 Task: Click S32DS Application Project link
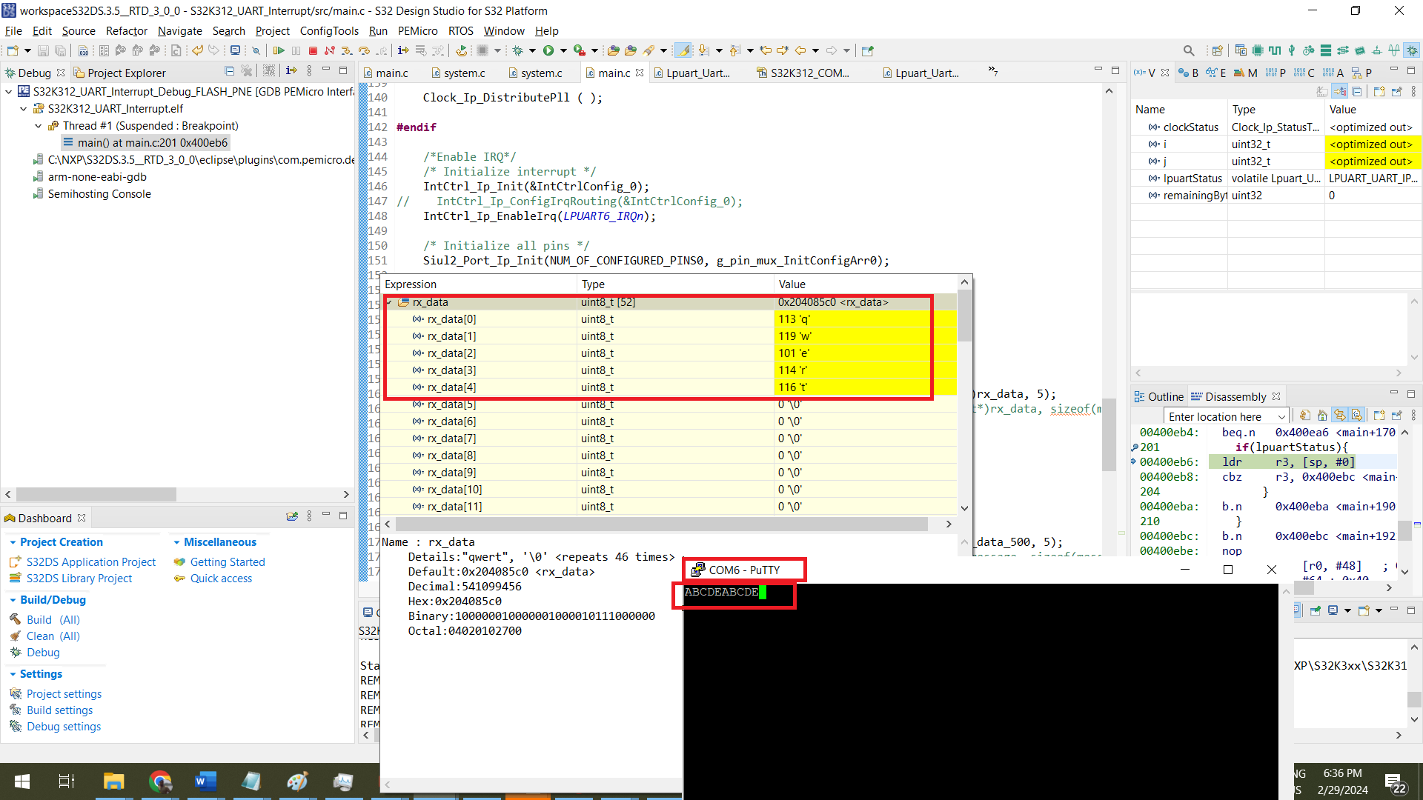(90, 562)
